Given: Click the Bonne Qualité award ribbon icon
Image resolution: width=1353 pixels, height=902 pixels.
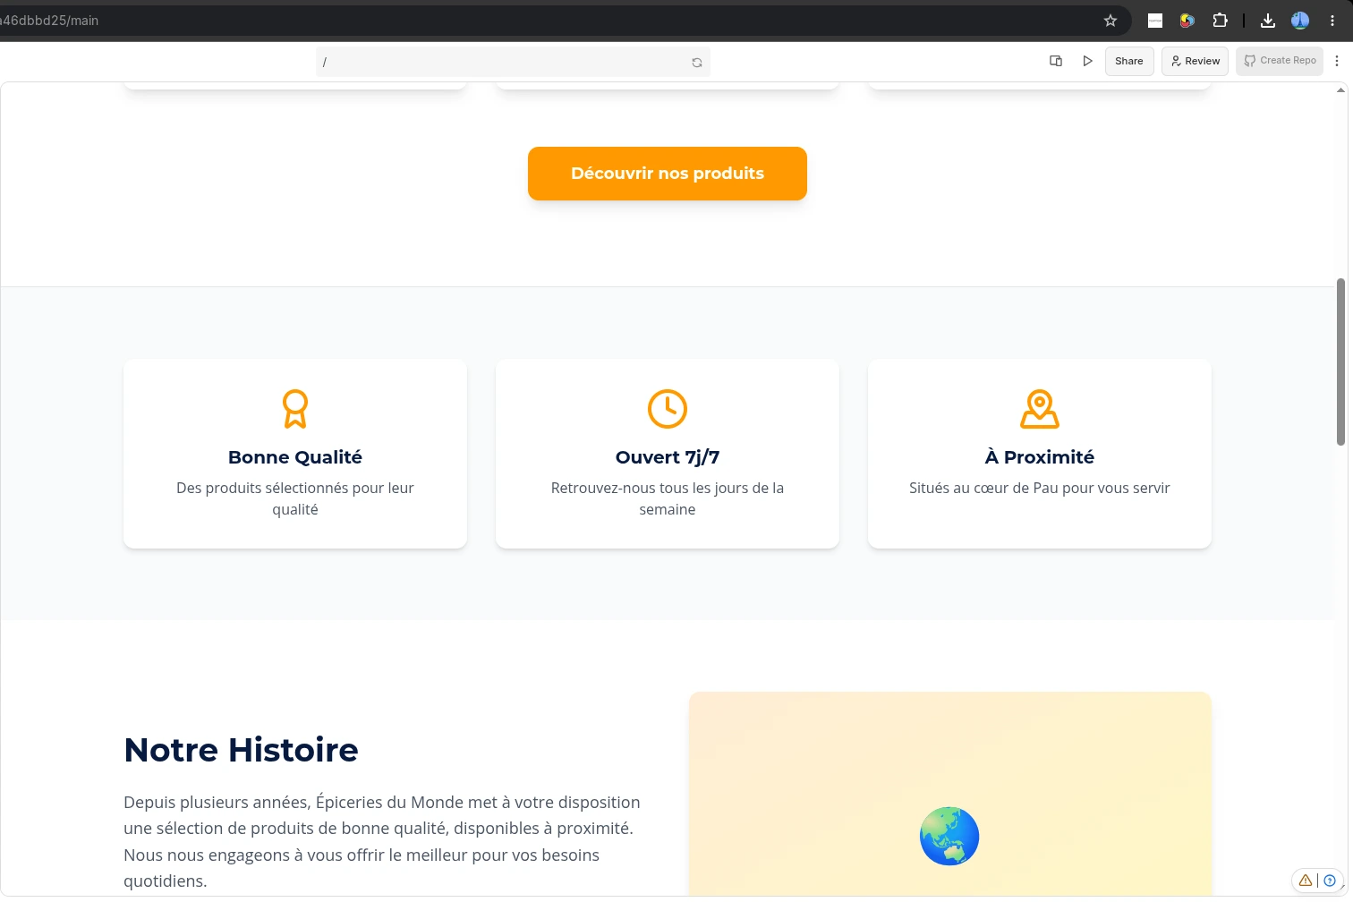Looking at the screenshot, I should pos(295,409).
